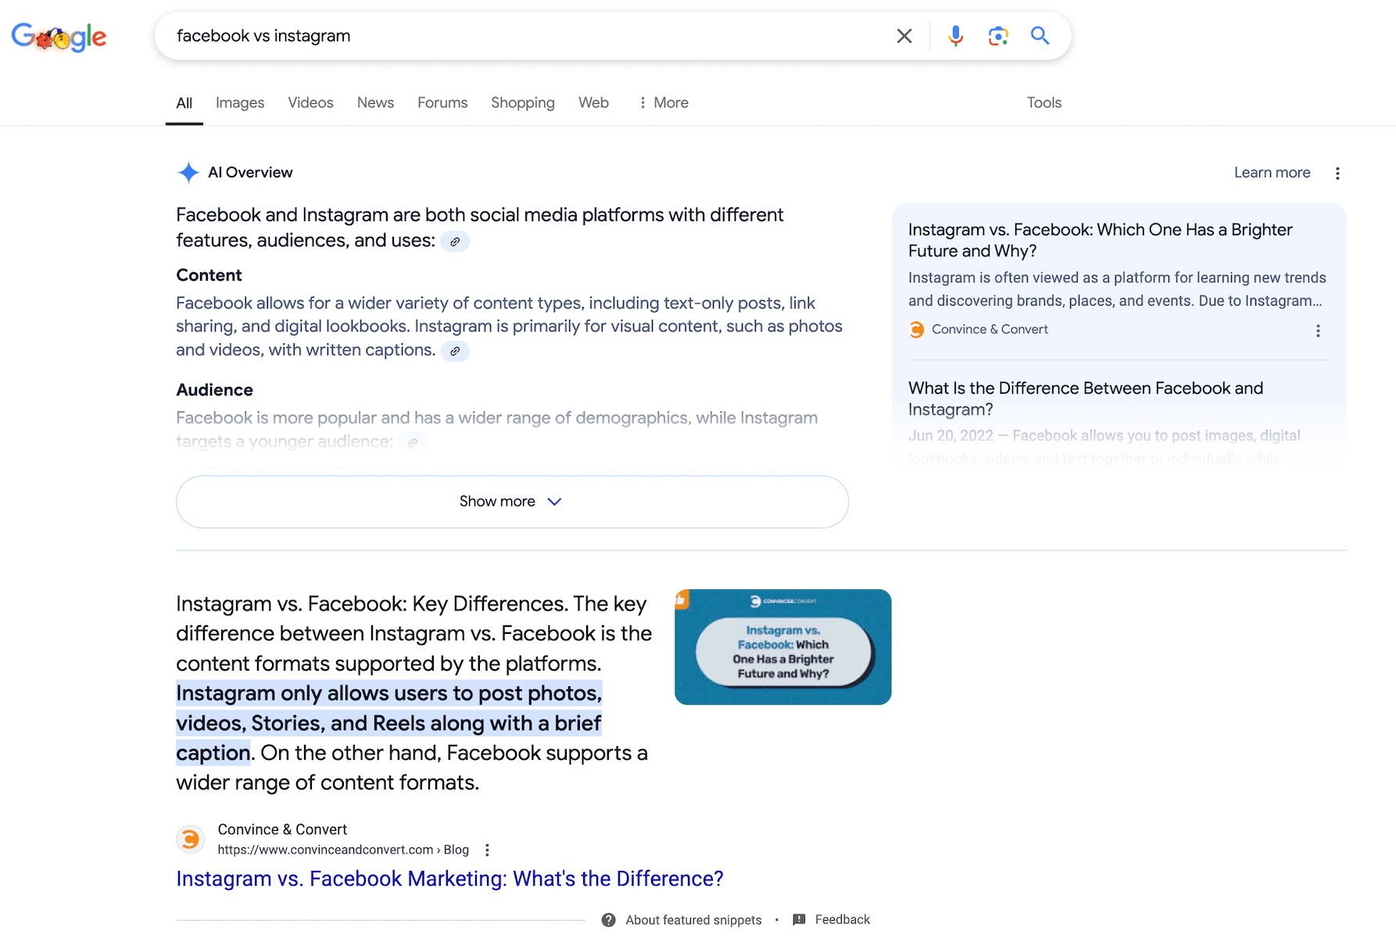
Task: Send Feedback on the featured snippet
Action: click(843, 919)
